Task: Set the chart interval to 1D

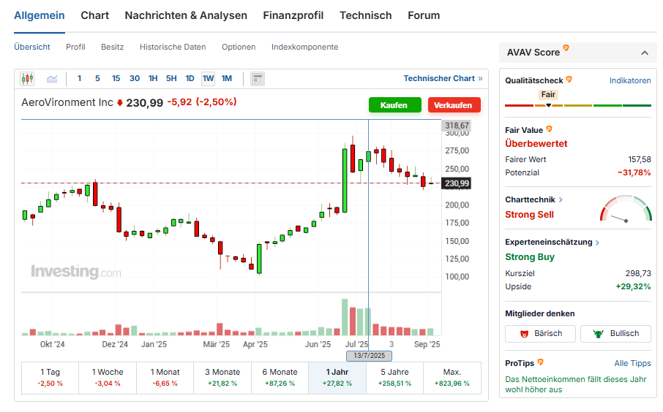Action: [190, 79]
